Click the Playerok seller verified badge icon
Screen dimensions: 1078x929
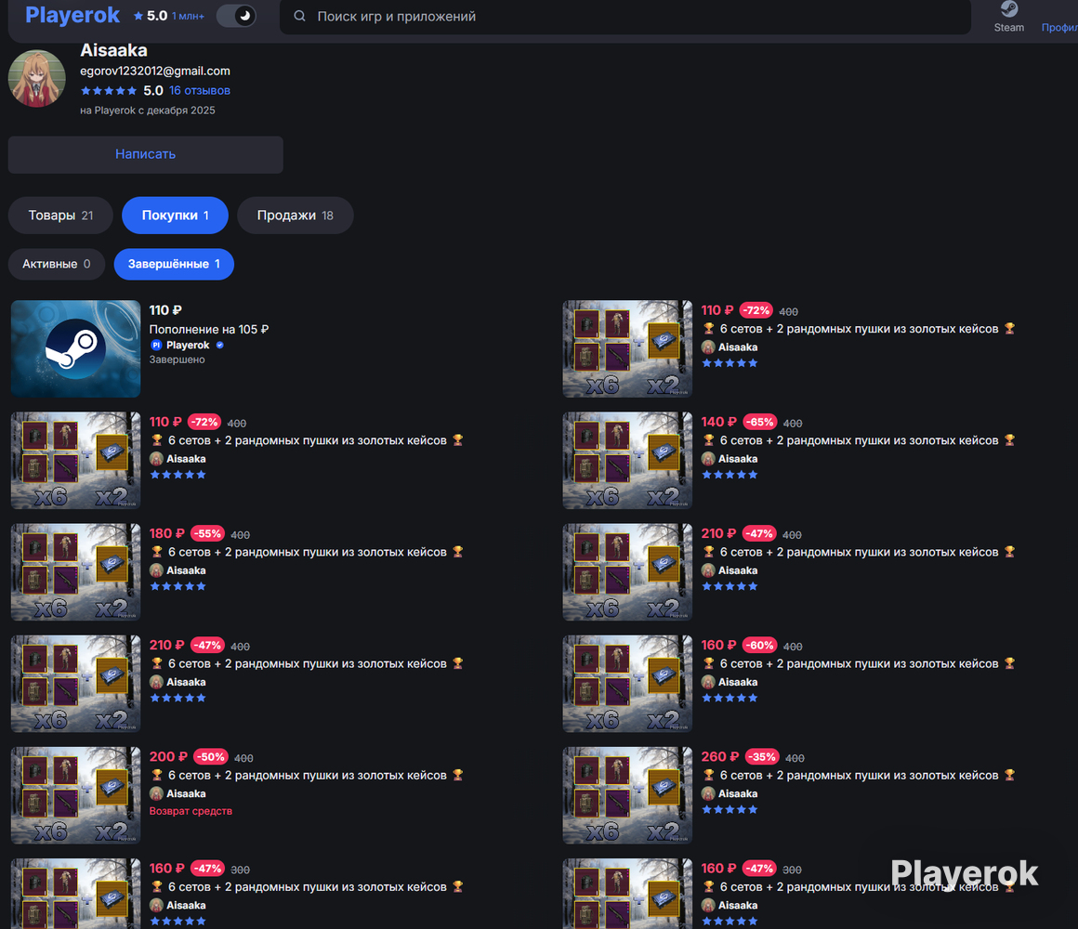[220, 345]
